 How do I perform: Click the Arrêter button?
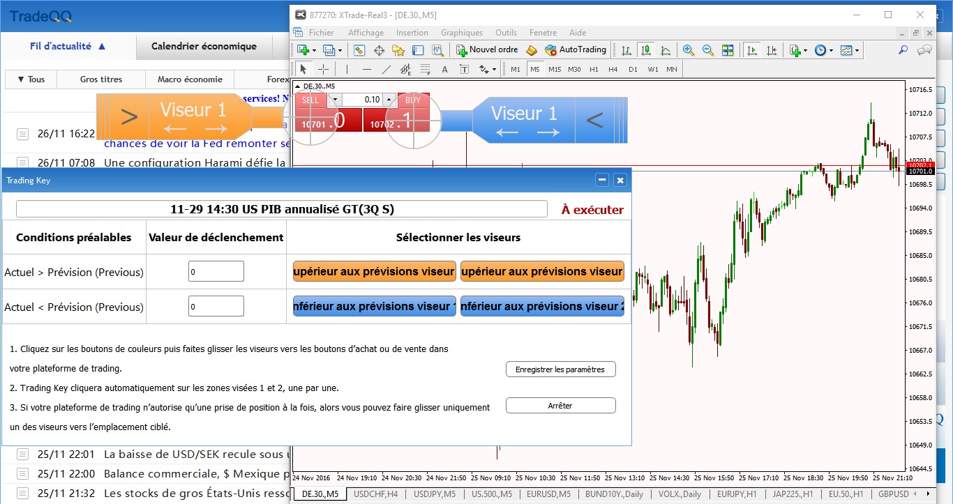click(x=560, y=406)
